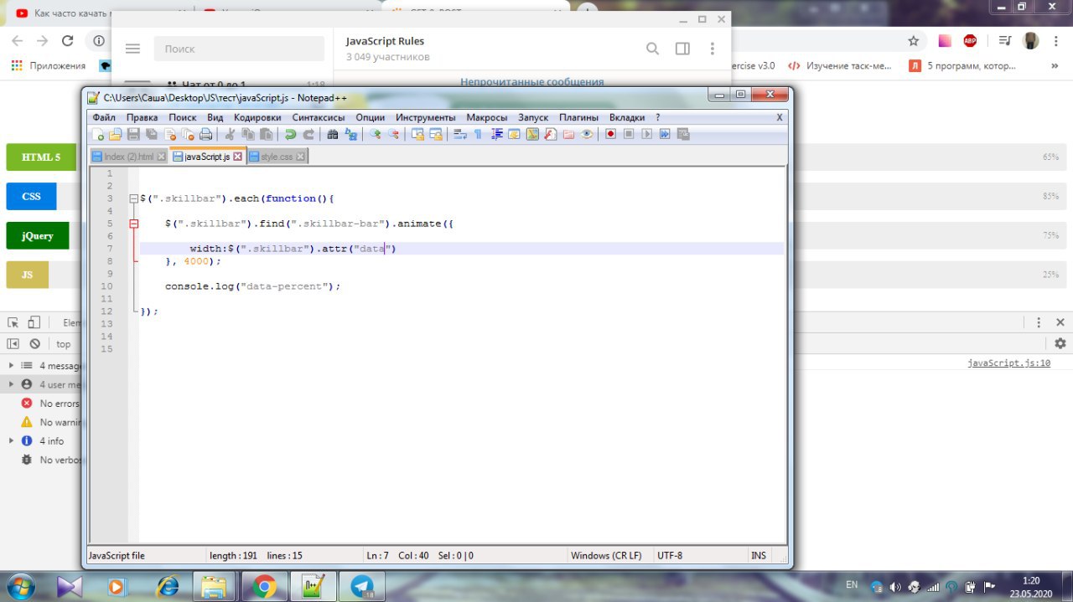Open Telegram from the taskbar
The image size is (1073, 602).
point(362,587)
